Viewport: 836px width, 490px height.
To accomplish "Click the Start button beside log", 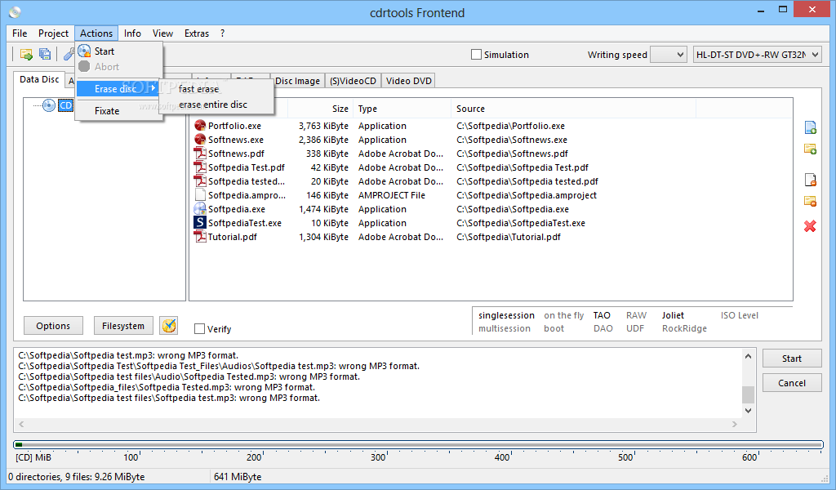I will coord(792,359).
